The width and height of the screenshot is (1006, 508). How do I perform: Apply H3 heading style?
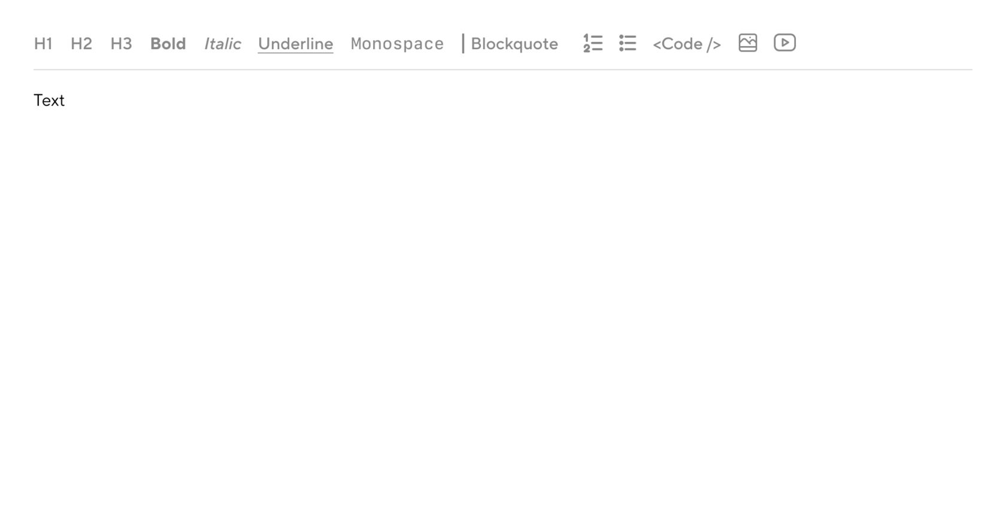121,44
